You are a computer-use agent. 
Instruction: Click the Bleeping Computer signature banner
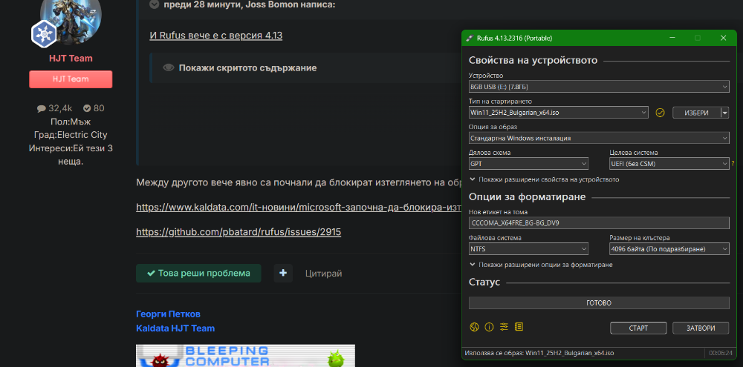click(x=245, y=356)
